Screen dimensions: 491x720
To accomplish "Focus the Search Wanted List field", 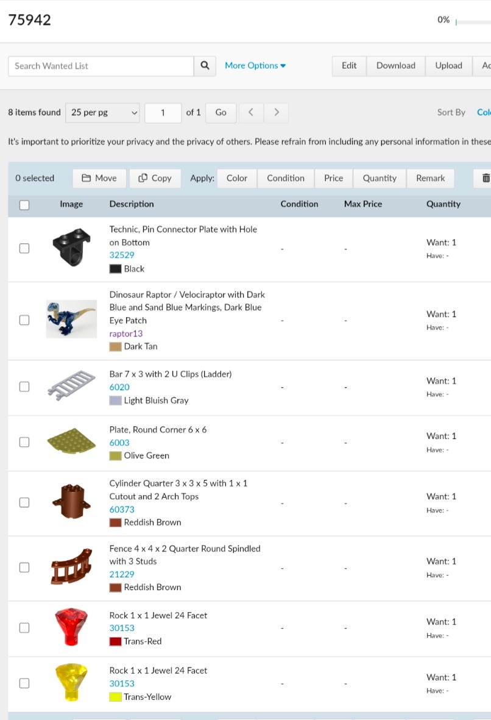I will 101,66.
